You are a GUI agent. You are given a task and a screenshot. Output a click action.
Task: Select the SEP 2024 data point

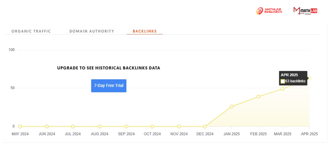[x=126, y=126]
